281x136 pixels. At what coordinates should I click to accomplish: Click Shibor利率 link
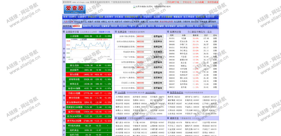pyautogui.click(x=154, y=22)
